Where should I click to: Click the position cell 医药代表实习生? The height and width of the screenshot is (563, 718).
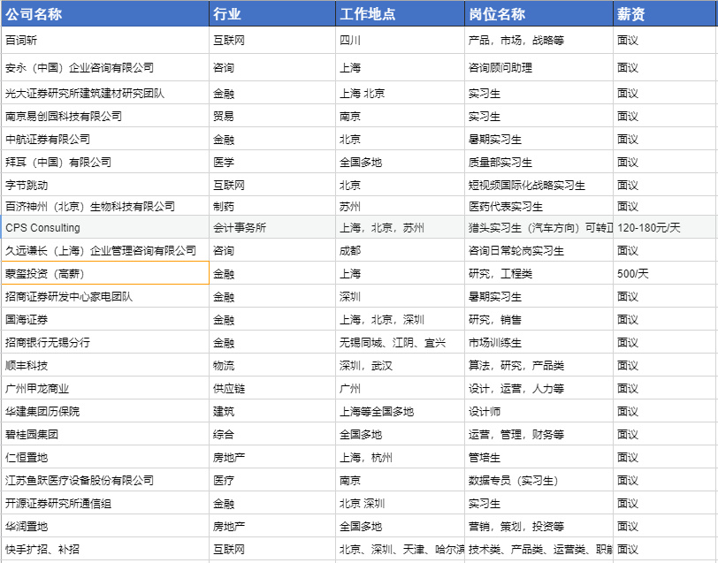tap(539, 206)
